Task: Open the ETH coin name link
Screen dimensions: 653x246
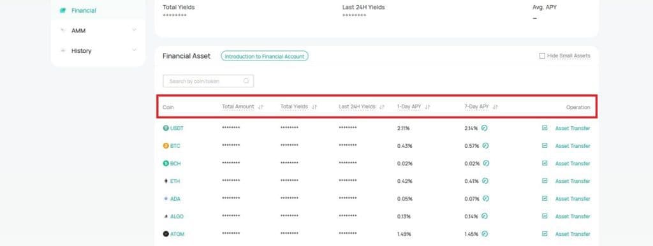Action: [x=175, y=181]
